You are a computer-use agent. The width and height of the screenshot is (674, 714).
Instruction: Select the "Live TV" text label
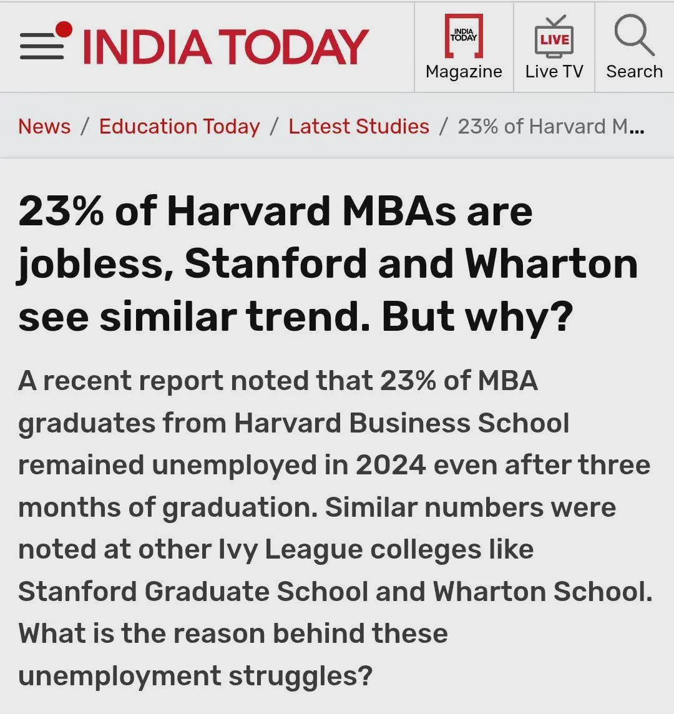click(x=554, y=72)
